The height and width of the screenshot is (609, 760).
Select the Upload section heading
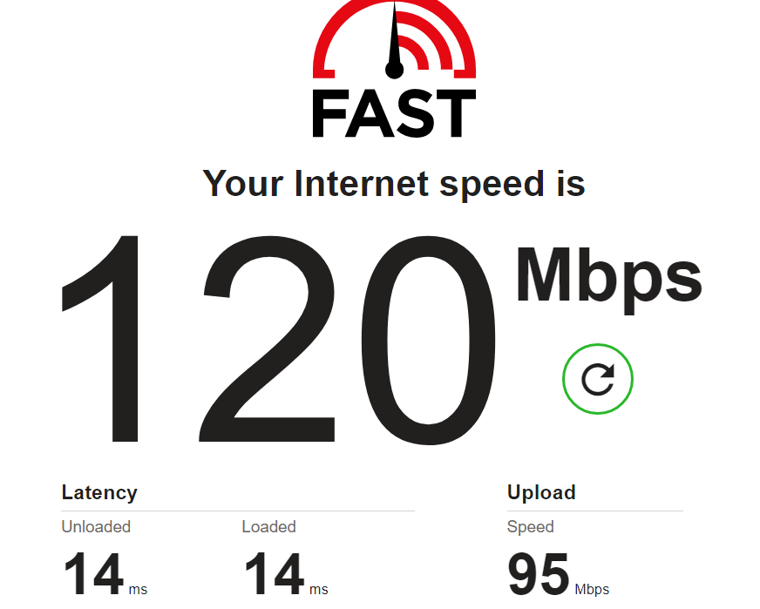541,493
